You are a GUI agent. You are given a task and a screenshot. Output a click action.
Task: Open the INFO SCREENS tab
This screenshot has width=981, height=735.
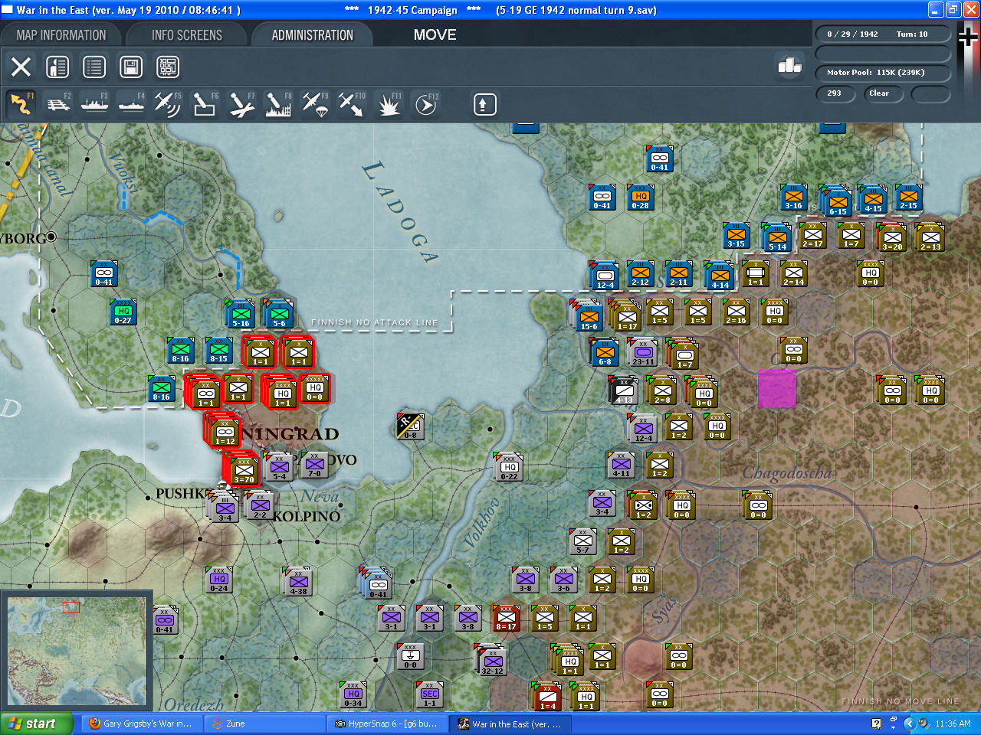[187, 35]
